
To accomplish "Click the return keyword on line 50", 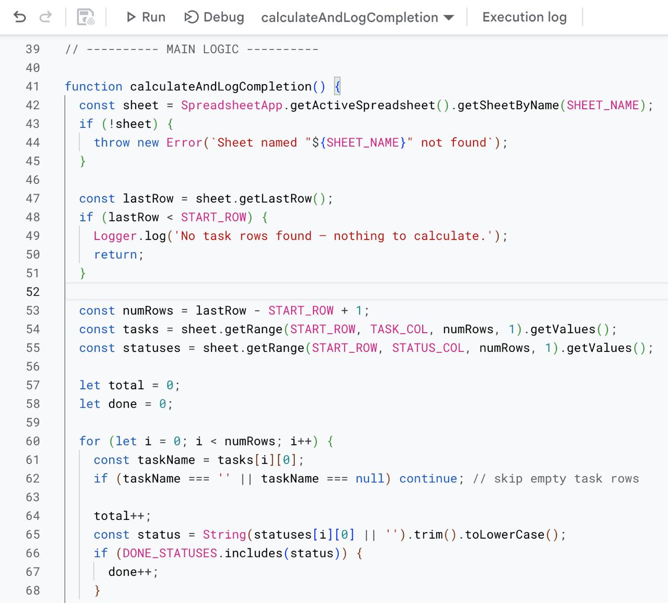I will pyautogui.click(x=115, y=255).
